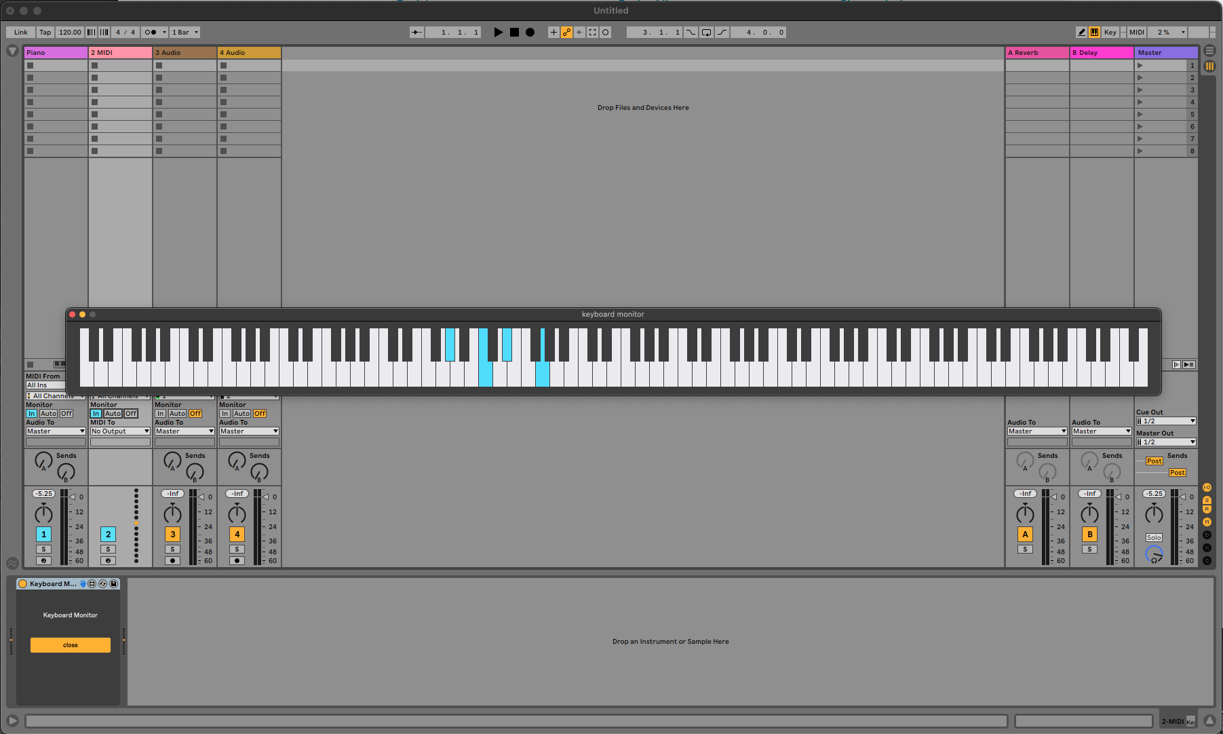Toggle the metronome button
This screenshot has height=734, width=1223.
pyautogui.click(x=151, y=32)
